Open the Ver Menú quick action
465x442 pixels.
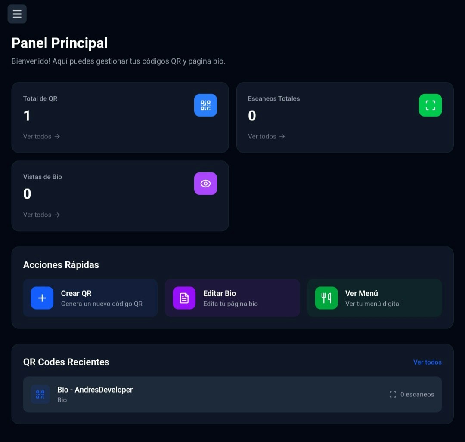click(375, 298)
